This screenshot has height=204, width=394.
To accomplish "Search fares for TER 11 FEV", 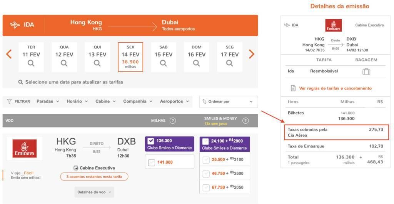I will tap(31, 57).
